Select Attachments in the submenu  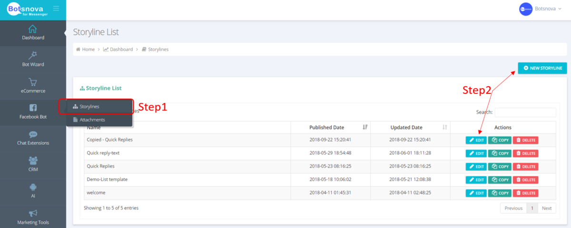pyautogui.click(x=92, y=120)
